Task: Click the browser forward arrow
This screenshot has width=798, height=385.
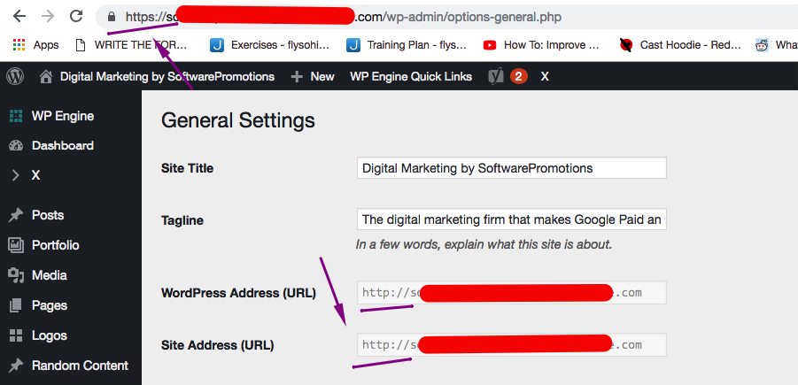Action: 48,16
